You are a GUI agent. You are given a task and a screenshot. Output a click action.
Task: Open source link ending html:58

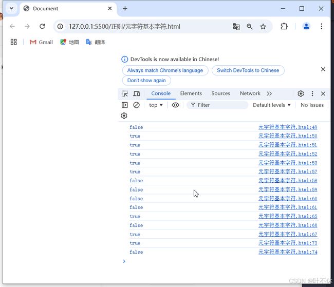click(x=288, y=181)
